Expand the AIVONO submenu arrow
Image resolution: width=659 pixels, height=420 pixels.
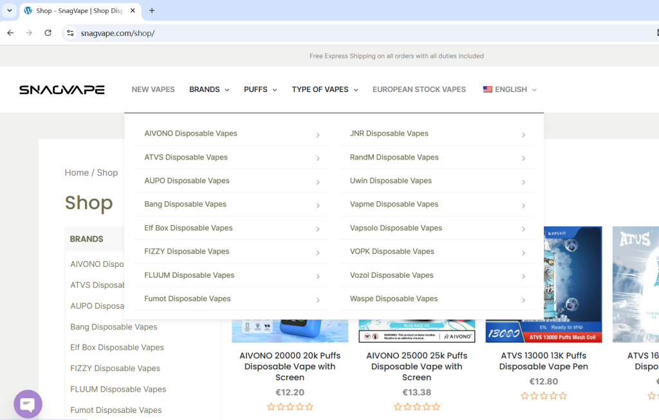[x=318, y=135]
